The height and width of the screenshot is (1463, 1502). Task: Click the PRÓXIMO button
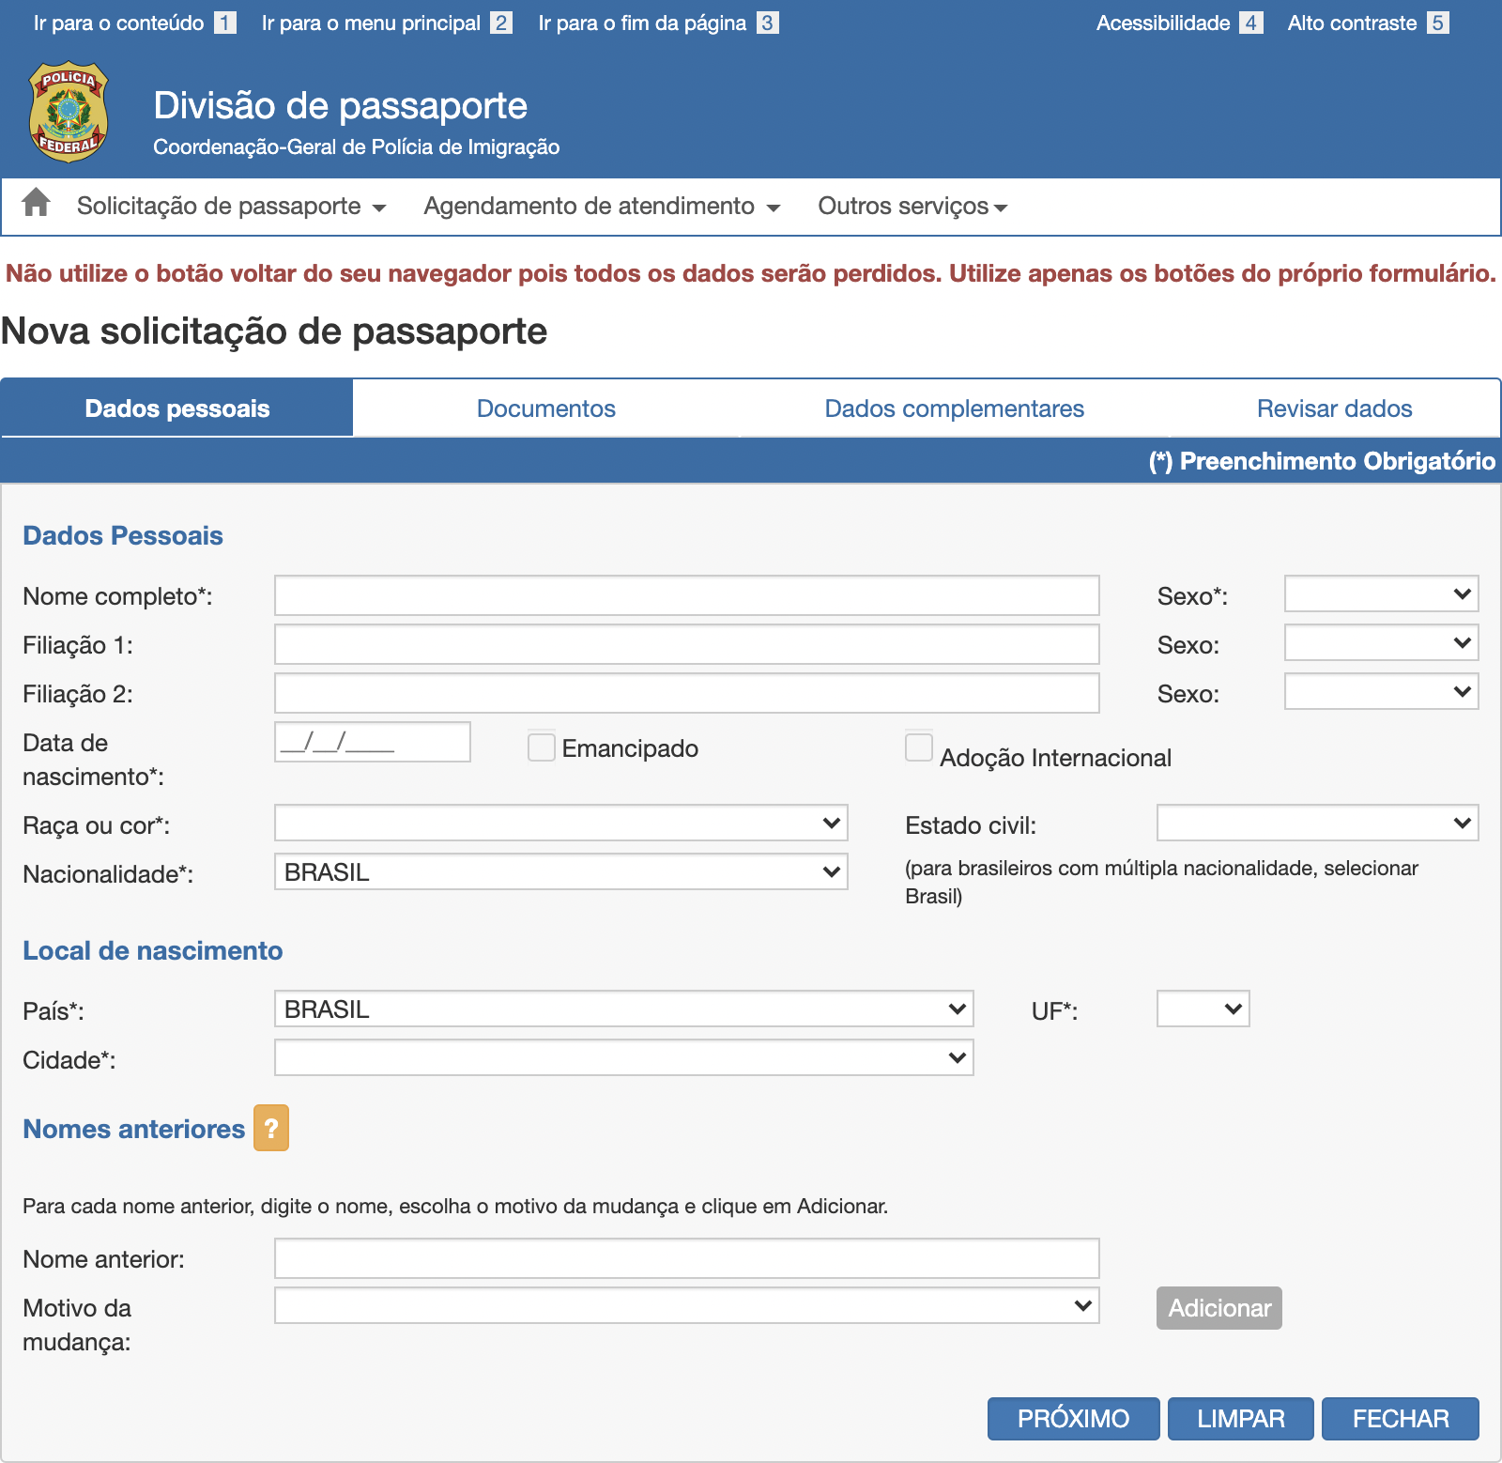pyautogui.click(x=1072, y=1419)
